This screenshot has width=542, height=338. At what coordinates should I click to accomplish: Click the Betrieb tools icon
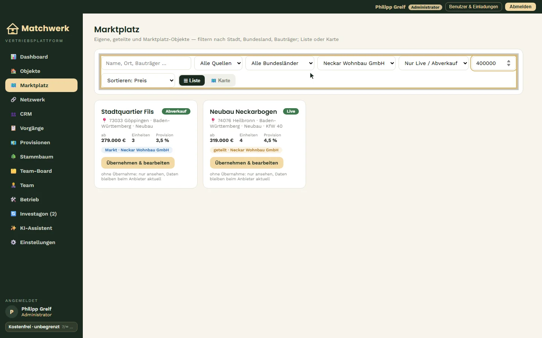pyautogui.click(x=14, y=199)
